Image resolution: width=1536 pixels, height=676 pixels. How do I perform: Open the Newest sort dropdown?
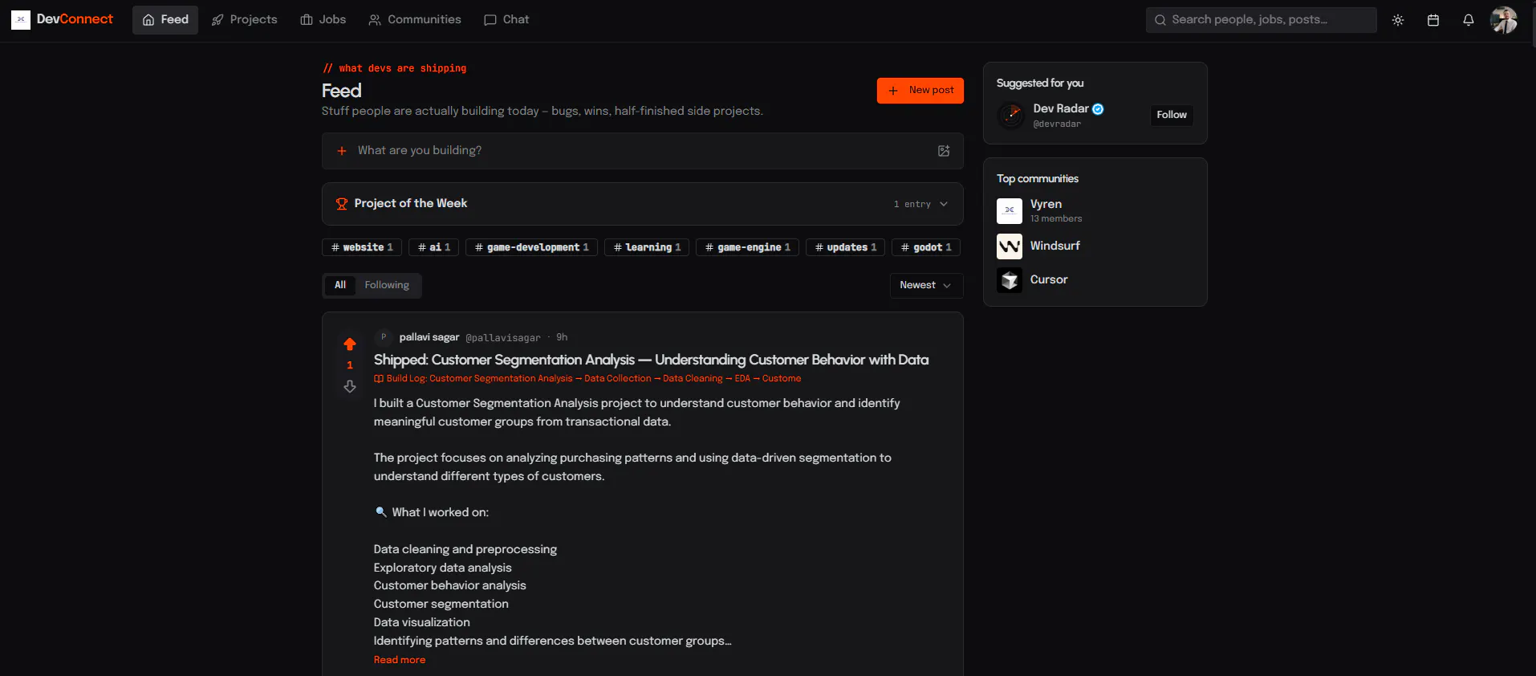[926, 285]
